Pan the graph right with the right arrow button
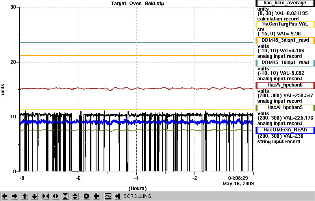Image resolution: width=315 pixels, height=201 pixels. (15, 196)
